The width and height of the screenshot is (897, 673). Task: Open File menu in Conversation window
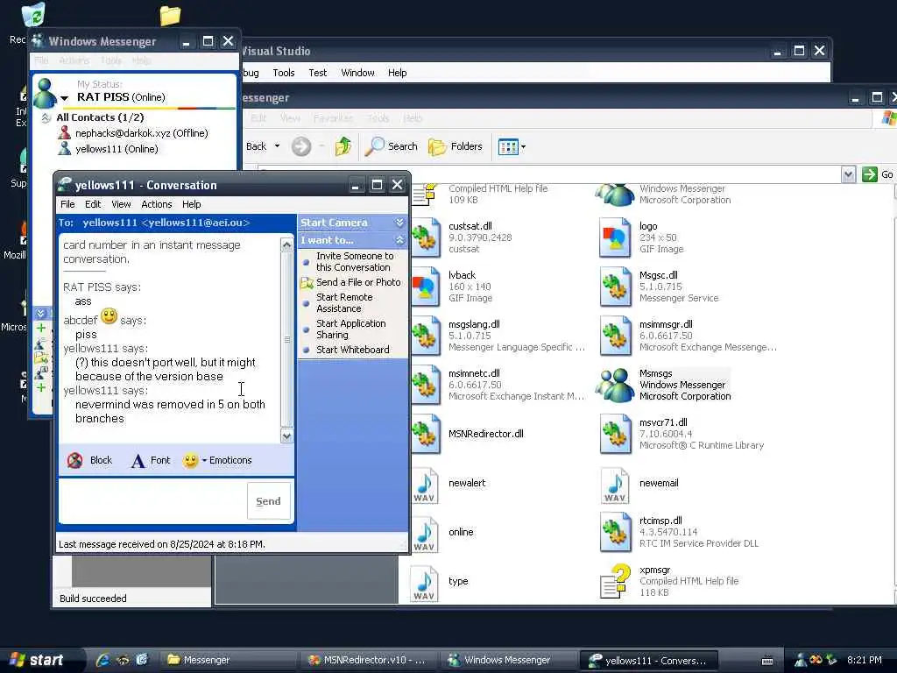click(x=67, y=204)
